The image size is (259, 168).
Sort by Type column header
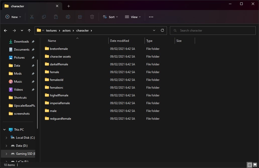pos(149,41)
